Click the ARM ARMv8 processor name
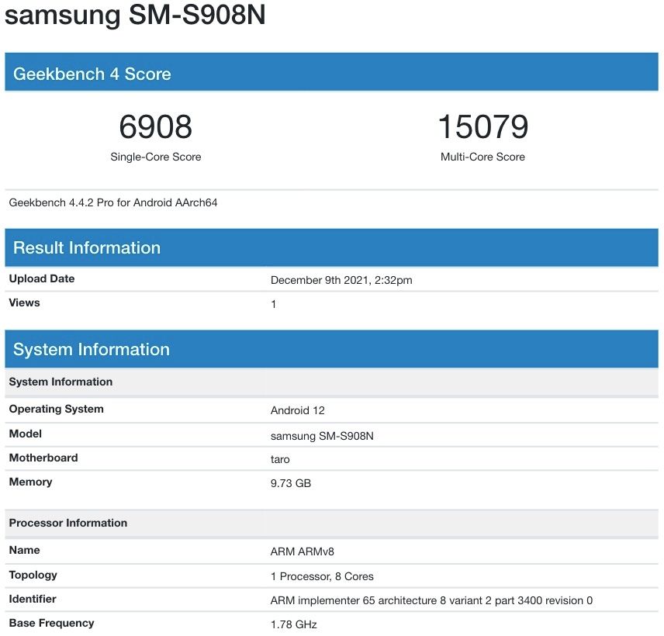Image resolution: width=664 pixels, height=636 pixels. pos(302,552)
